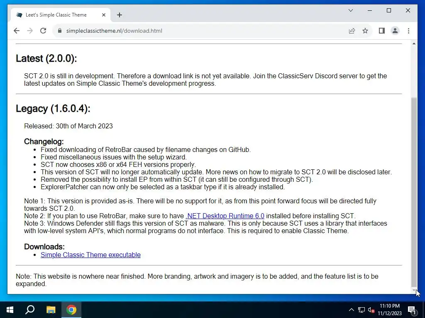Click 'SCT 2.0 is still in development' paragraph

[x=205, y=79]
